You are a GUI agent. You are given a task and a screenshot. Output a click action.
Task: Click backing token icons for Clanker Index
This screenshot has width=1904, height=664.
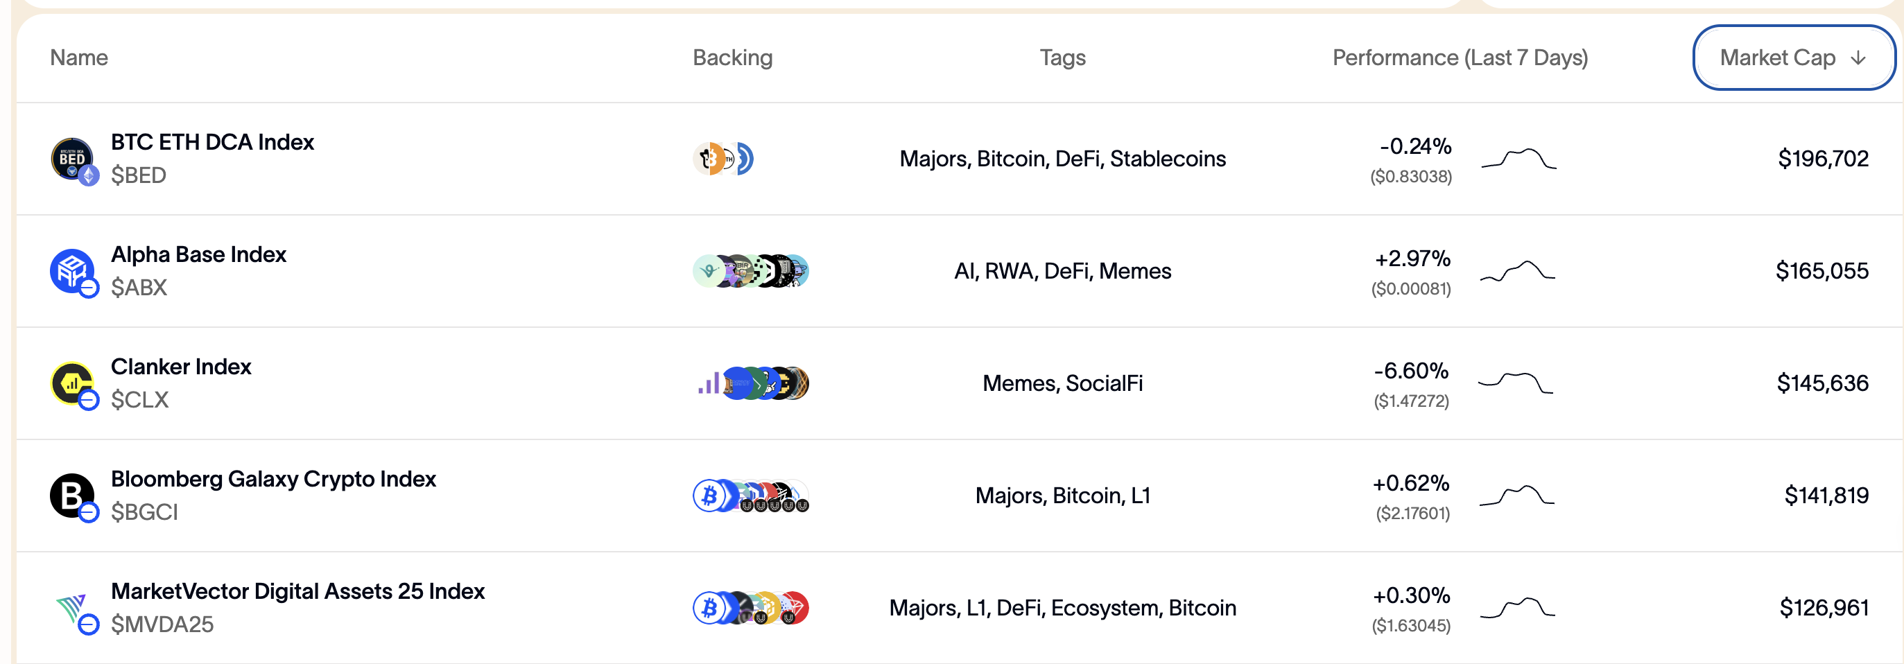(x=752, y=383)
